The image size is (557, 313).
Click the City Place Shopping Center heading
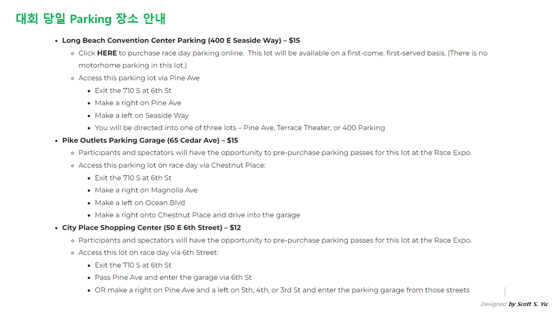coord(151,227)
